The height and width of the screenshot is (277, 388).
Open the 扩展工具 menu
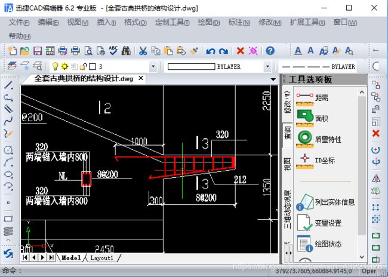point(307,23)
